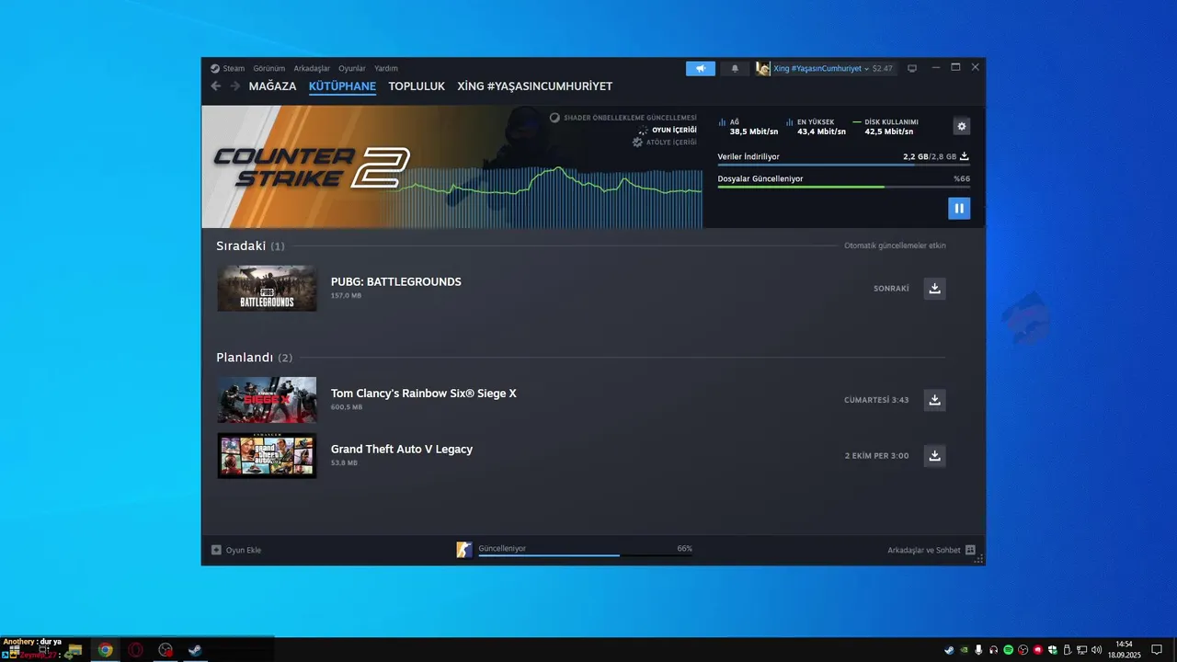This screenshot has width=1177, height=662.
Task: Toggle the AĞ network graph legend
Action: click(x=748, y=127)
